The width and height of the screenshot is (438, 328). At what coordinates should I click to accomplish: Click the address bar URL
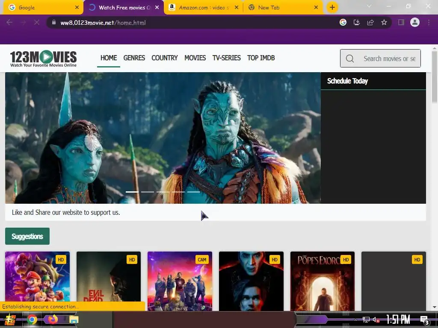pos(103,23)
